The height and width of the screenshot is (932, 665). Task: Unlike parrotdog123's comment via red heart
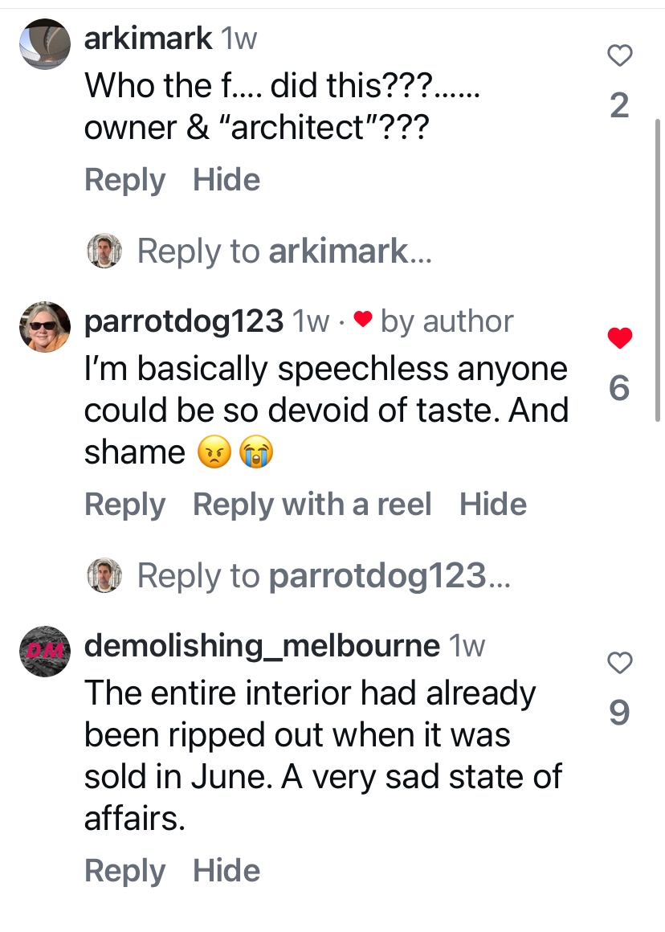pos(619,339)
